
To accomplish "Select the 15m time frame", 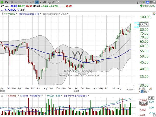I will pos(25,2).
